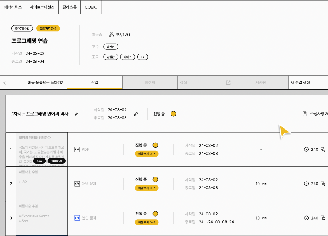Click 마감 까지 D-7 badge in 연습 문제 row
The height and width of the screenshot is (236, 328).
point(147,222)
